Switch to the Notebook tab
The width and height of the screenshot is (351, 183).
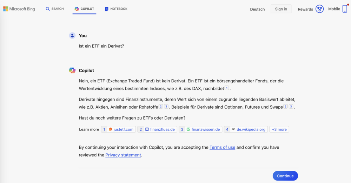116,9
